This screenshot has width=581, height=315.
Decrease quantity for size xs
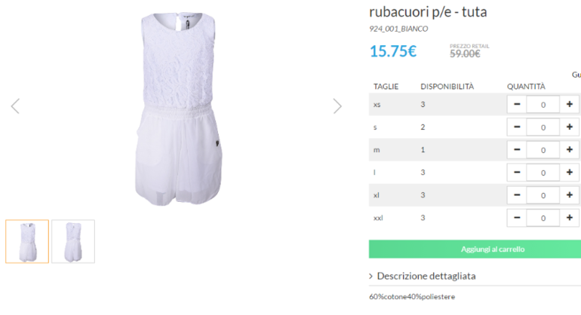click(x=517, y=105)
